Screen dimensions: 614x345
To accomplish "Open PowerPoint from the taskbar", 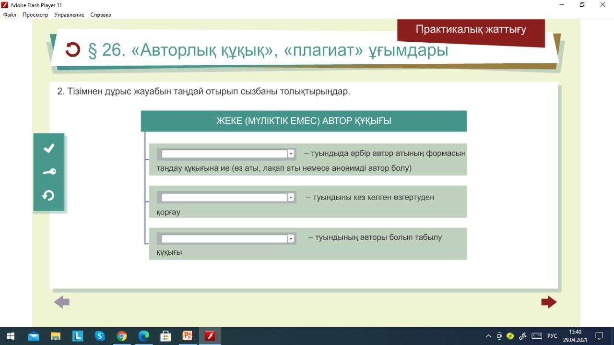I will click(x=188, y=336).
